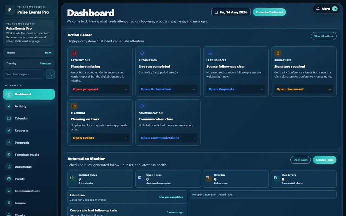Follow the Open document link
This screenshot has width=346, height=216.
coord(304,89)
